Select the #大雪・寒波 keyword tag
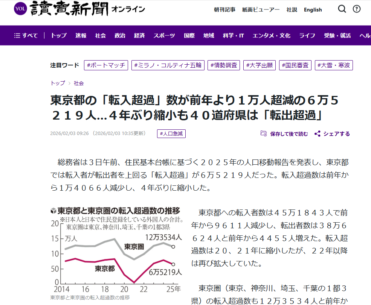 pyautogui.click(x=334, y=65)
